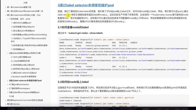Expand the 第五章 Service chapter arrow
Viewport: 196px width, 110px height.
pos(6,104)
